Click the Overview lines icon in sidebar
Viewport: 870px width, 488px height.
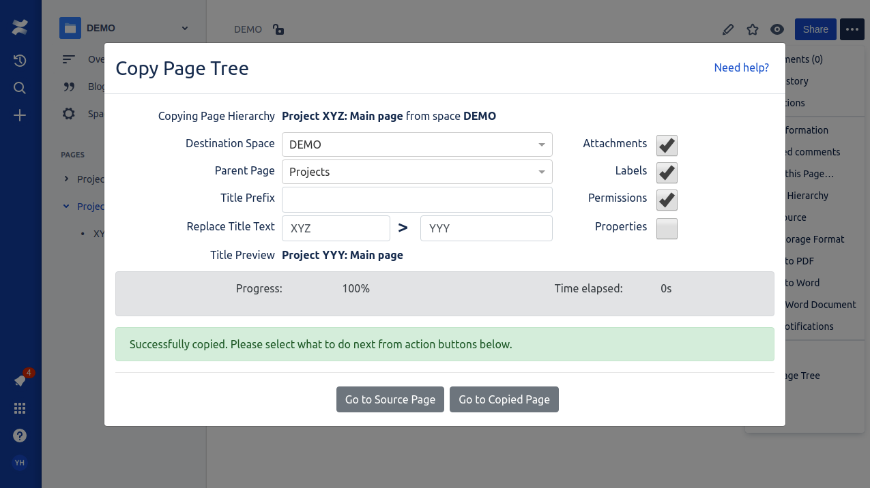point(69,59)
